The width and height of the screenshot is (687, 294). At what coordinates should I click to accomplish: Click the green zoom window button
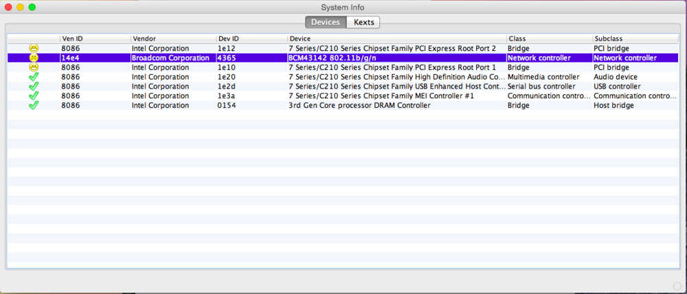(x=32, y=7)
